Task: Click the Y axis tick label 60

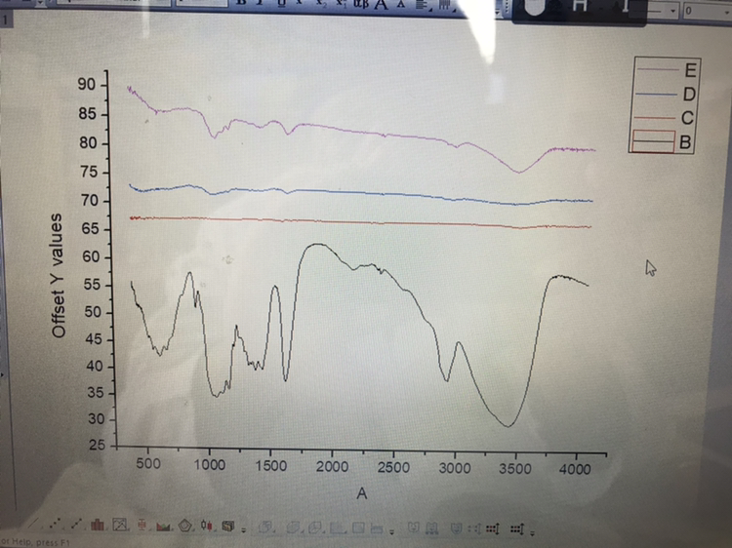Action: 92,257
